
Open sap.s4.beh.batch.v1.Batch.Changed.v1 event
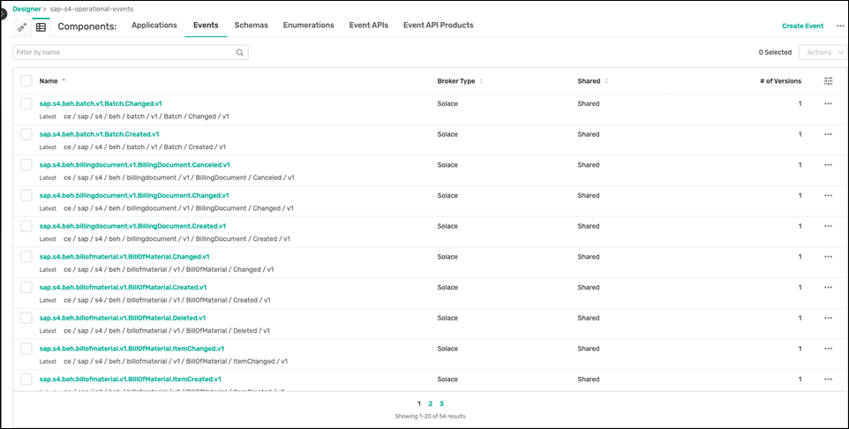pyautogui.click(x=101, y=103)
